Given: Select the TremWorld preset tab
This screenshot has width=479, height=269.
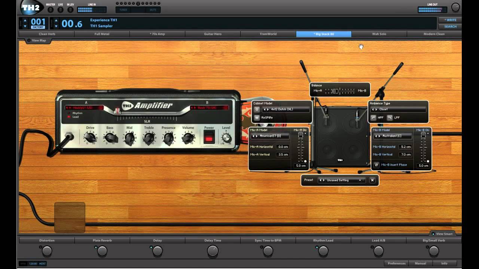Looking at the screenshot, I should pos(268,34).
